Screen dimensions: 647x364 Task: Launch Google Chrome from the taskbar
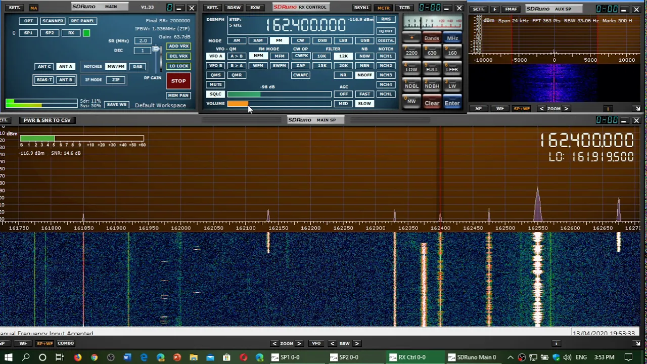[x=94, y=357]
